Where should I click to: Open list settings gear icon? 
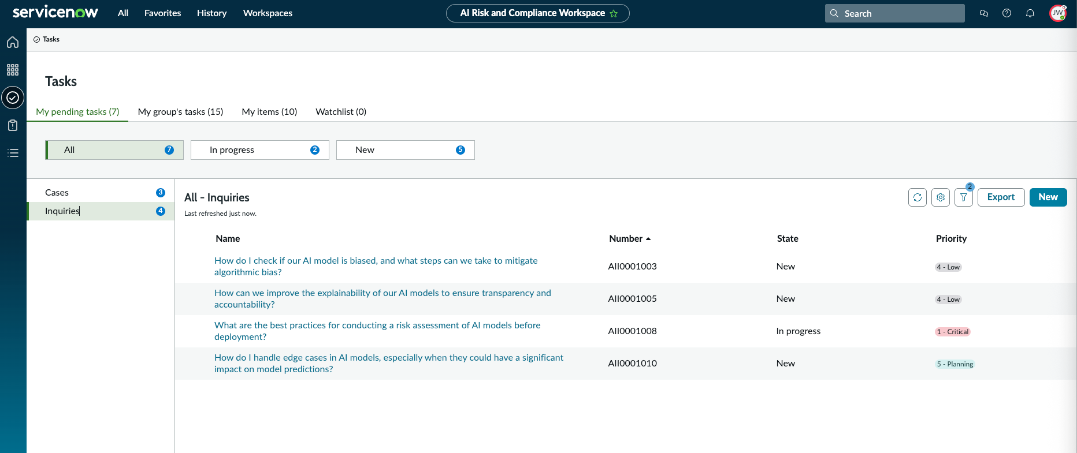click(x=941, y=197)
